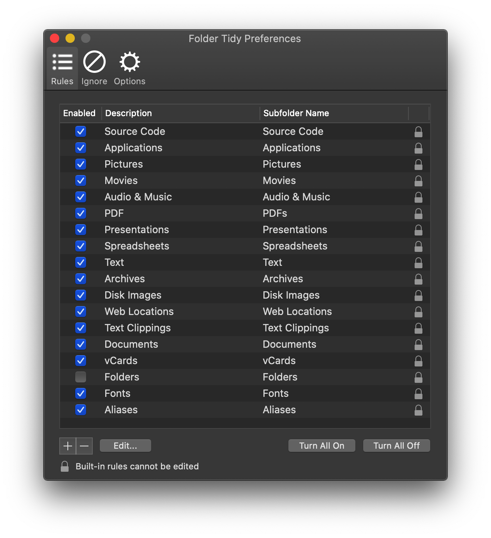491x538 pixels.
Task: Click the Description column header
Action: (x=129, y=113)
